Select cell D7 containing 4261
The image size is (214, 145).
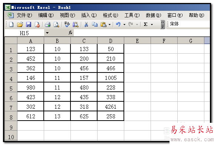(111, 107)
